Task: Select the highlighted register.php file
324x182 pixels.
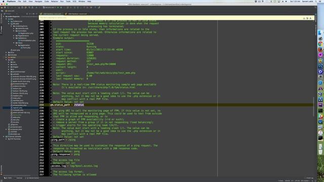Action: 16,108
